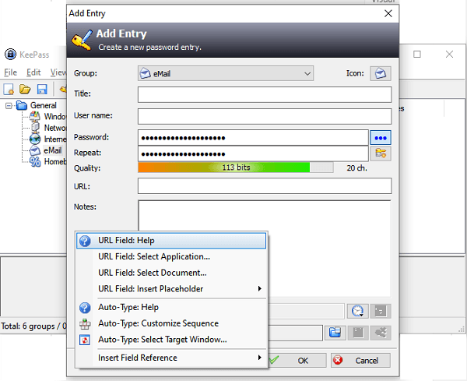The width and height of the screenshot is (467, 381).
Task: Click into the Password field
Action: [x=253, y=138]
